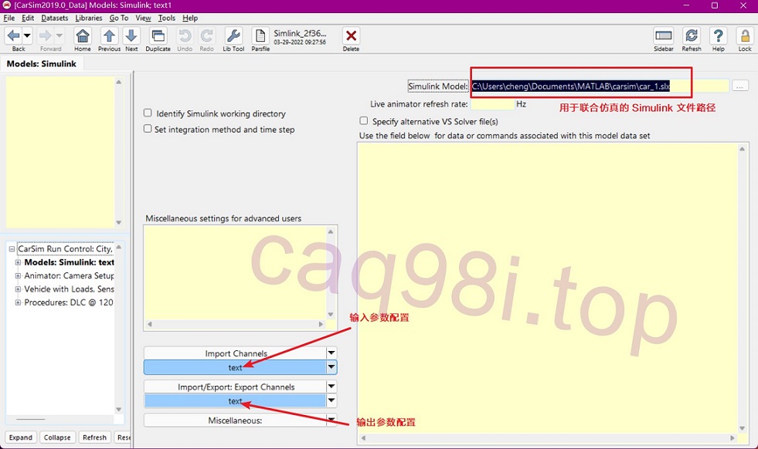The height and width of the screenshot is (449, 758).
Task: Click the large yellow model data commands field
Action: 548,289
